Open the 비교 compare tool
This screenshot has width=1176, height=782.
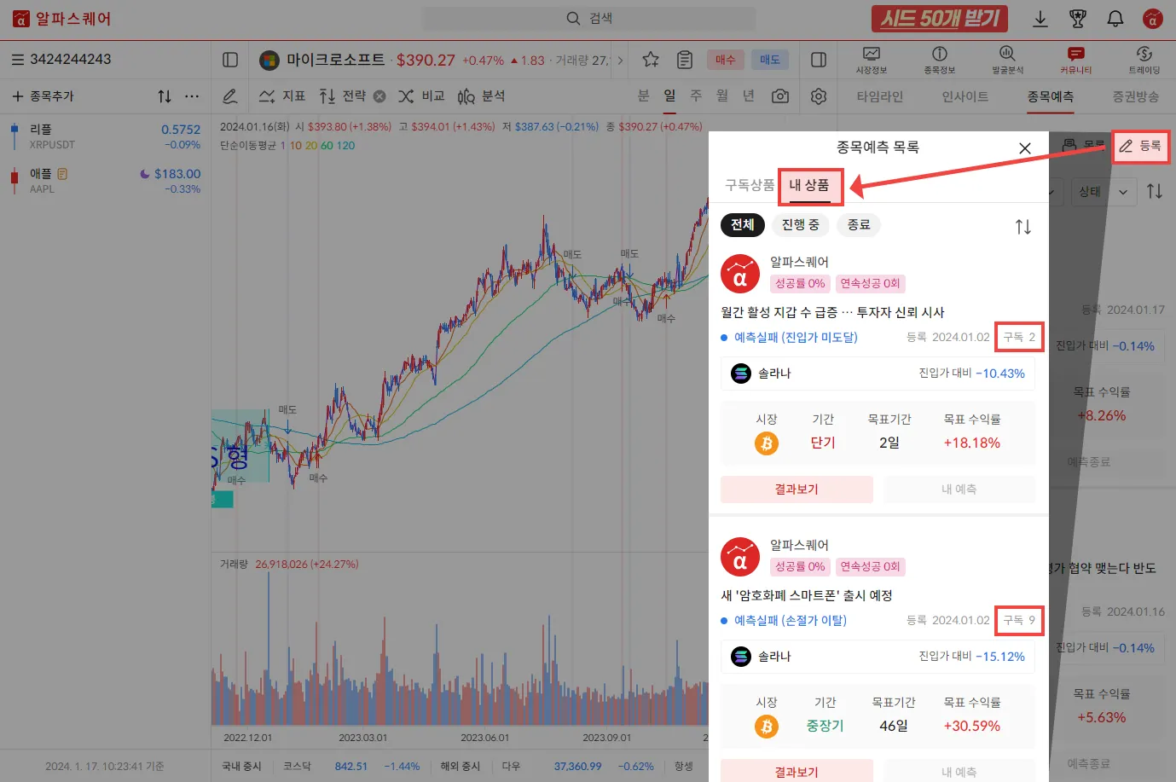[x=421, y=96]
